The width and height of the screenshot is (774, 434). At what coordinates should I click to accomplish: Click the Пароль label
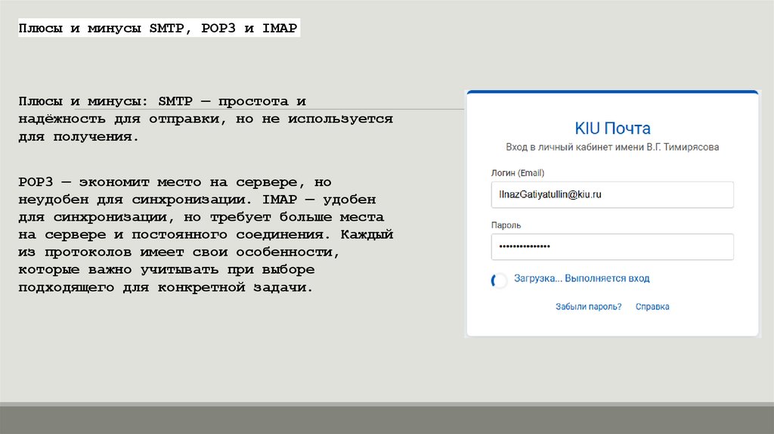506,225
